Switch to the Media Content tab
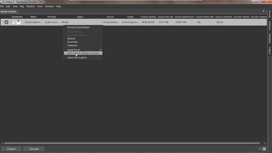Screen dimensions: 272x153 [8, 11]
